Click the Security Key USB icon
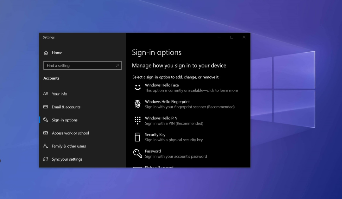The image size is (342, 199). [x=137, y=137]
